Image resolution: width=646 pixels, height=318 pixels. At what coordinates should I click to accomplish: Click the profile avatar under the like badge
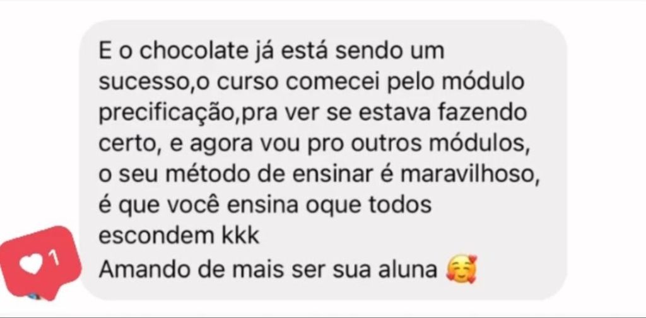34,296
